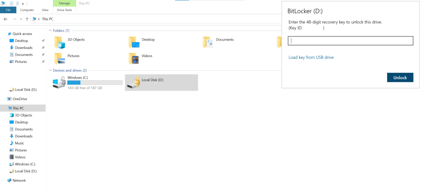Collapse the Devices and drives section
This screenshot has height=190, width=421.
[x=50, y=70]
